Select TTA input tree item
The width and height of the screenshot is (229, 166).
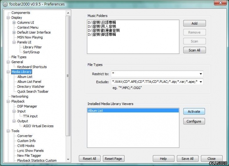click(30, 116)
